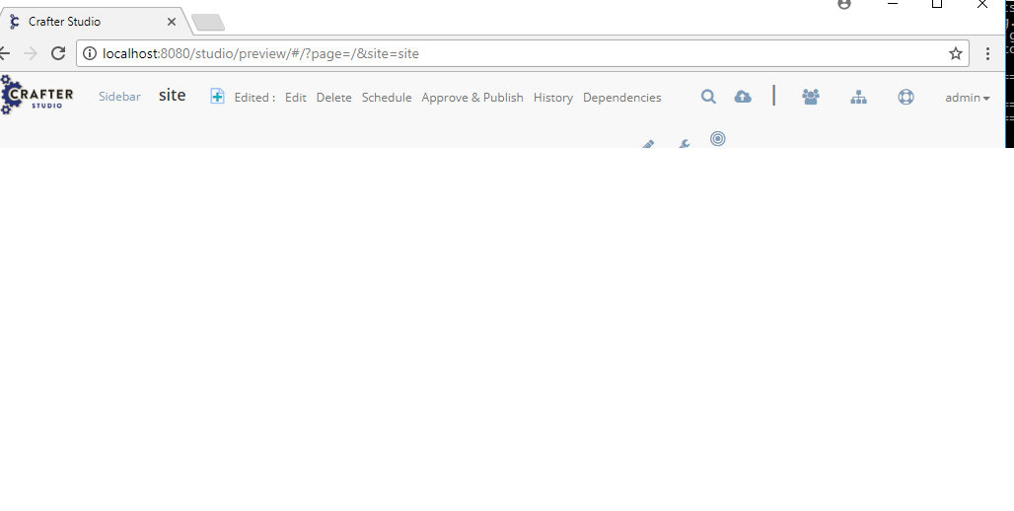Click the site info icon in address bar
Image resolution: width=1014 pixels, height=511 pixels.
pyautogui.click(x=90, y=53)
